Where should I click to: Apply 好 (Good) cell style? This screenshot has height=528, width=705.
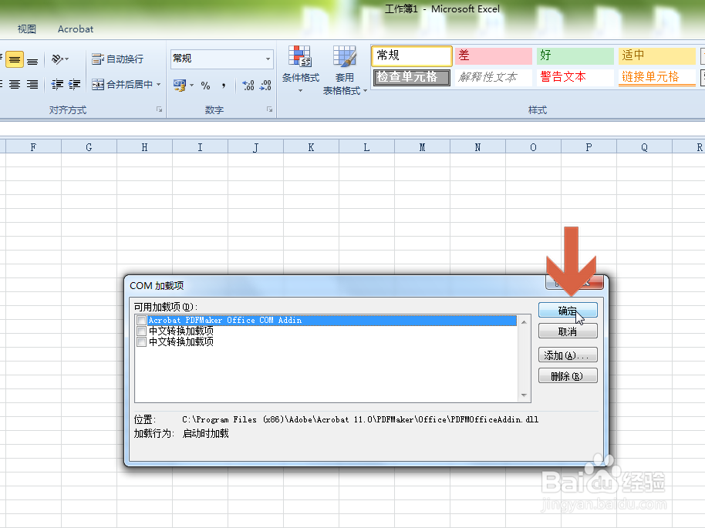coord(575,55)
